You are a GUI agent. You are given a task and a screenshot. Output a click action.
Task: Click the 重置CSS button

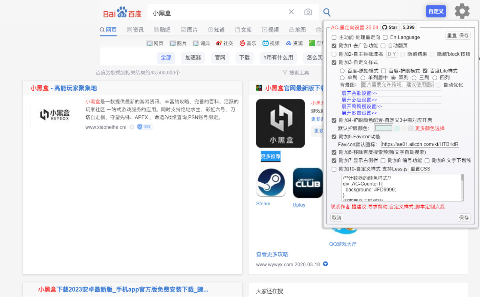(x=420, y=169)
